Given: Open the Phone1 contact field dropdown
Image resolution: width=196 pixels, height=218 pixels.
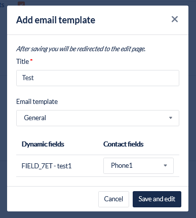Looking at the screenshot, I should click(x=138, y=166).
